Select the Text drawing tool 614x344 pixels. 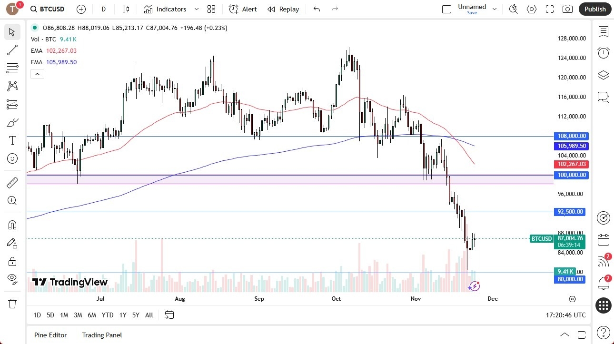pyautogui.click(x=12, y=140)
